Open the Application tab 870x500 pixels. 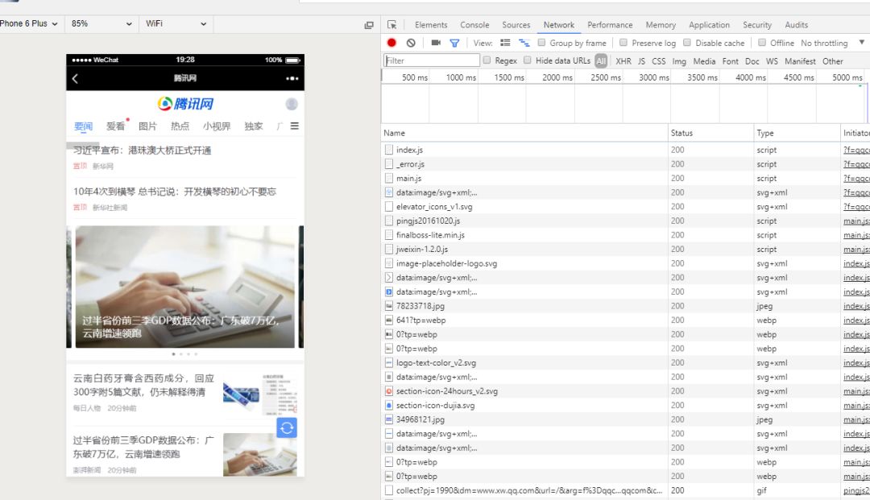point(709,25)
